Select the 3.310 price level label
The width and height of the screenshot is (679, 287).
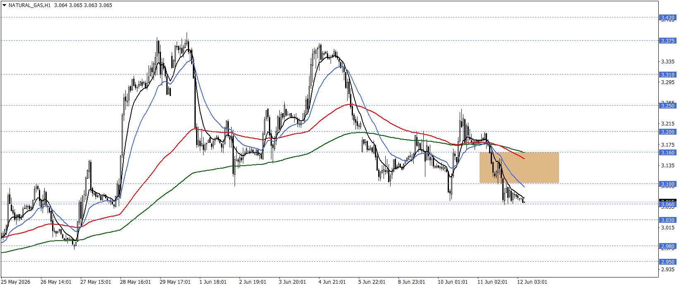click(667, 75)
